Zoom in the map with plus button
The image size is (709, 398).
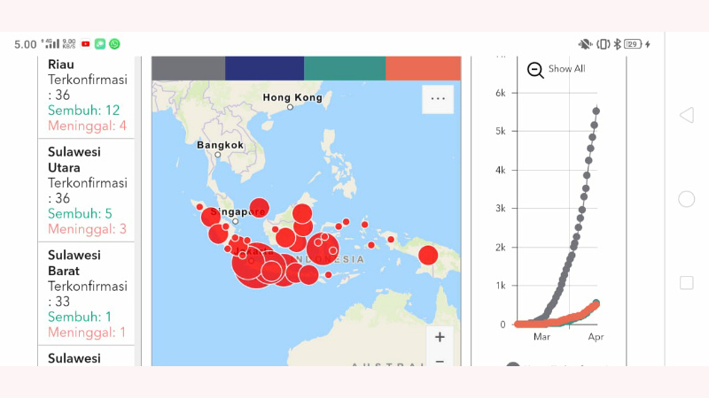(440, 337)
